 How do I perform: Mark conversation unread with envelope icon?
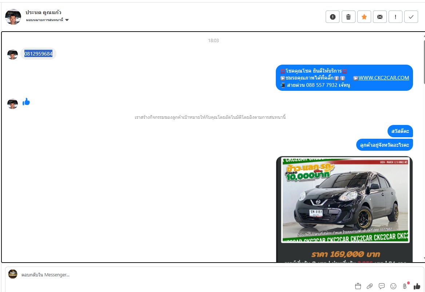[x=380, y=17]
